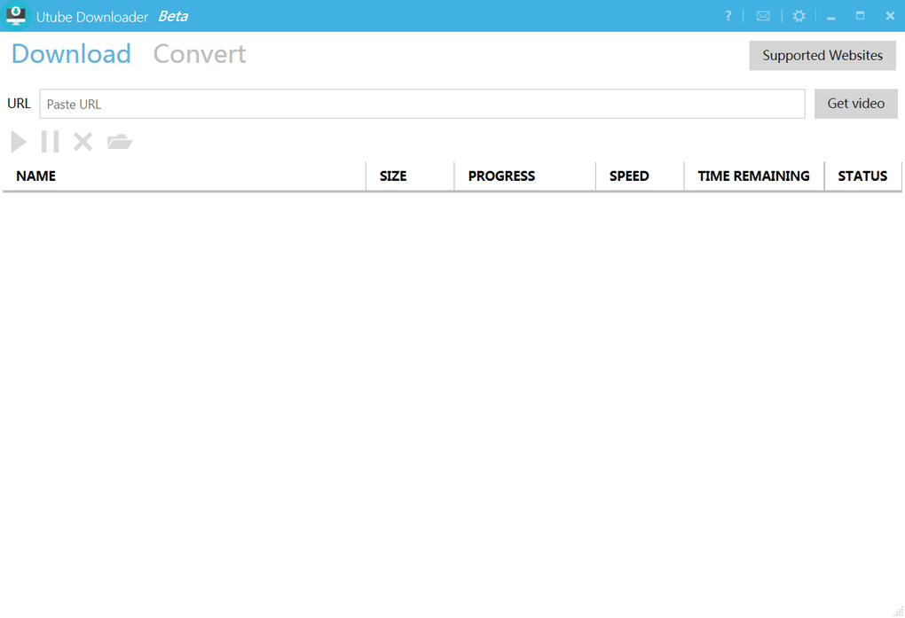This screenshot has height=618, width=905.
Task: Open settings with the gear icon
Action: coord(799,16)
